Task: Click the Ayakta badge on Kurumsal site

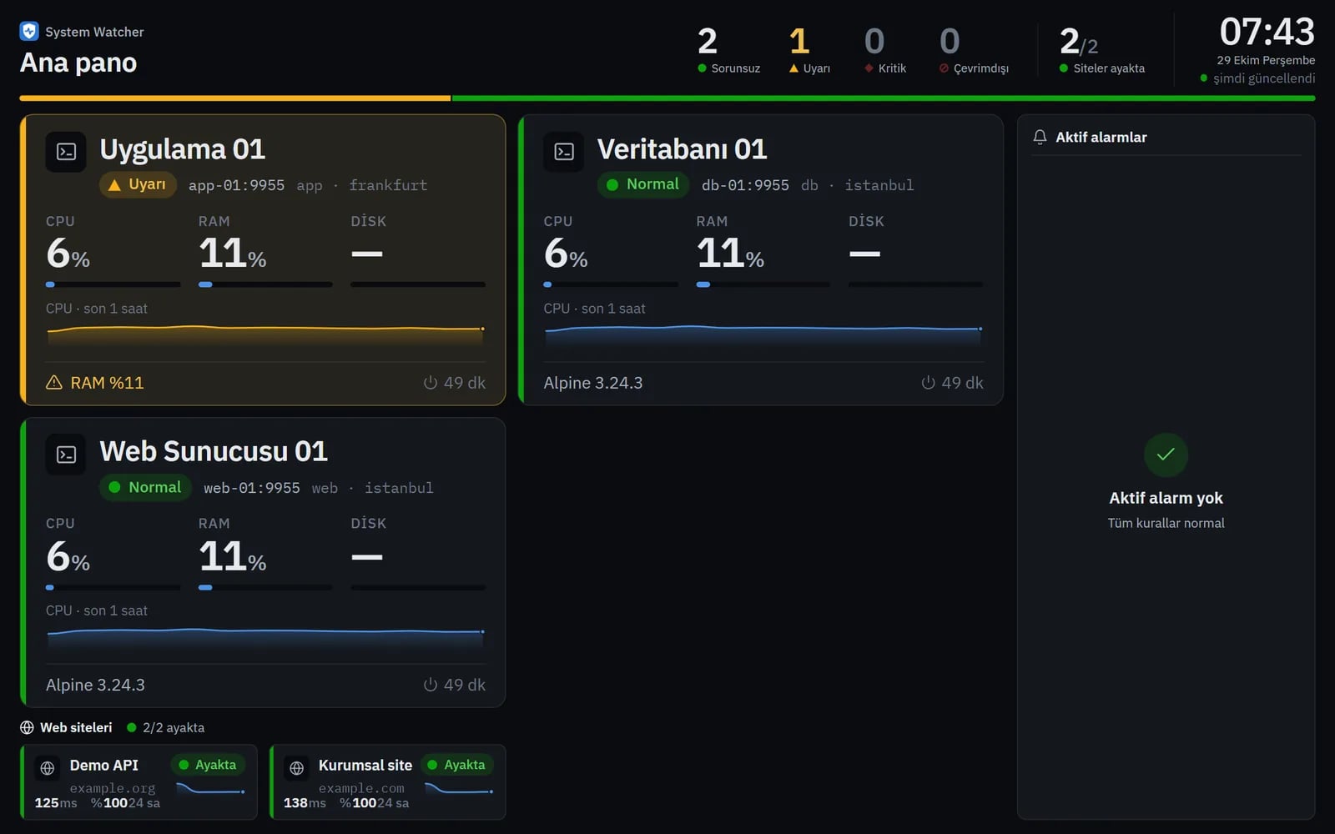Action: [x=456, y=765]
